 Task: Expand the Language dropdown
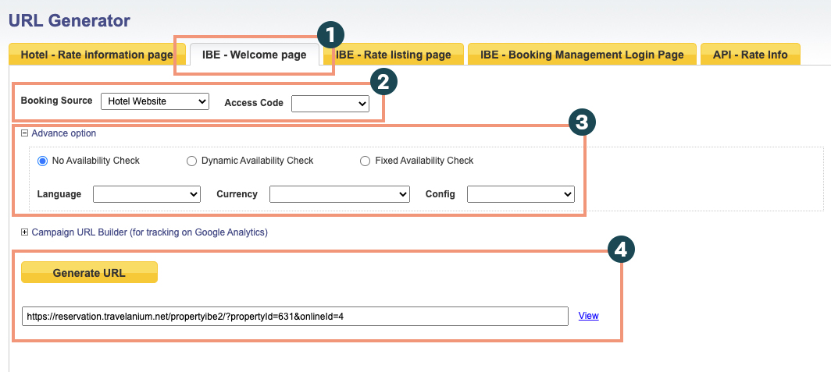point(147,194)
